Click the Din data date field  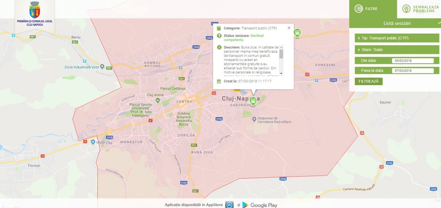pos(413,61)
